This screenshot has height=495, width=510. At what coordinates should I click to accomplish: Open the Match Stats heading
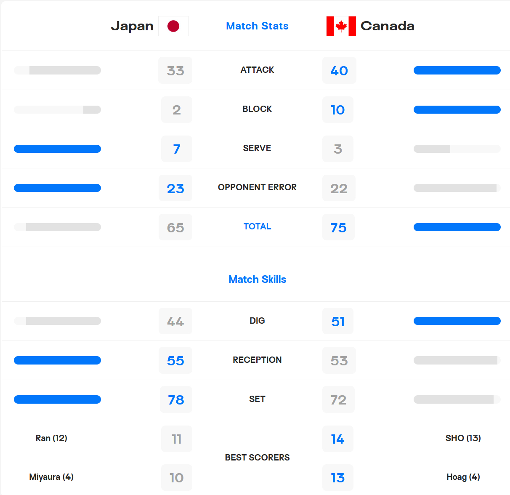tap(257, 26)
